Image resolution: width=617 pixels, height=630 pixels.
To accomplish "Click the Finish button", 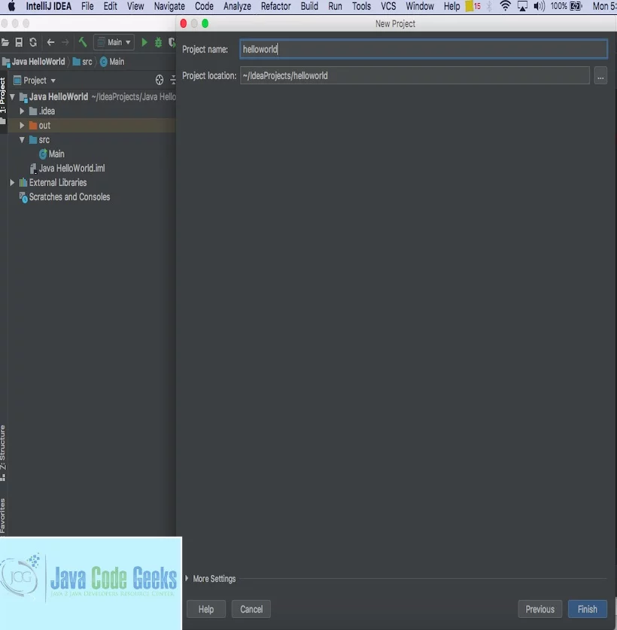I will pos(587,609).
